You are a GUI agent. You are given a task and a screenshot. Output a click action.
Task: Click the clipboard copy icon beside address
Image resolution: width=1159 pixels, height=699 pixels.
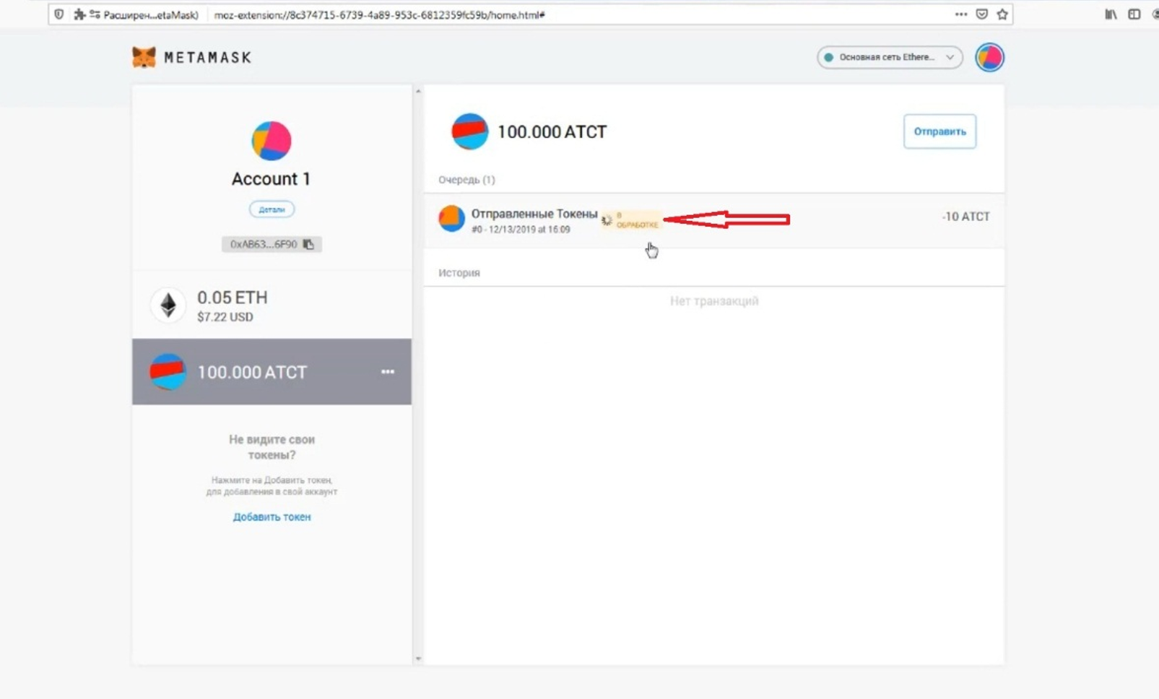pos(308,244)
